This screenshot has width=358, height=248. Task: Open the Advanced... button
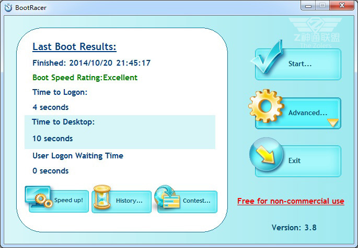tap(298, 113)
